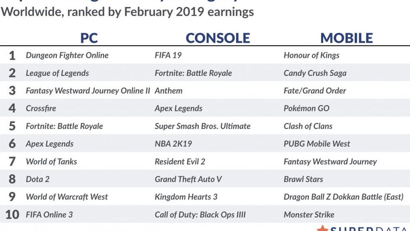Click Kingdom Hearts 3 entry

pyautogui.click(x=186, y=197)
